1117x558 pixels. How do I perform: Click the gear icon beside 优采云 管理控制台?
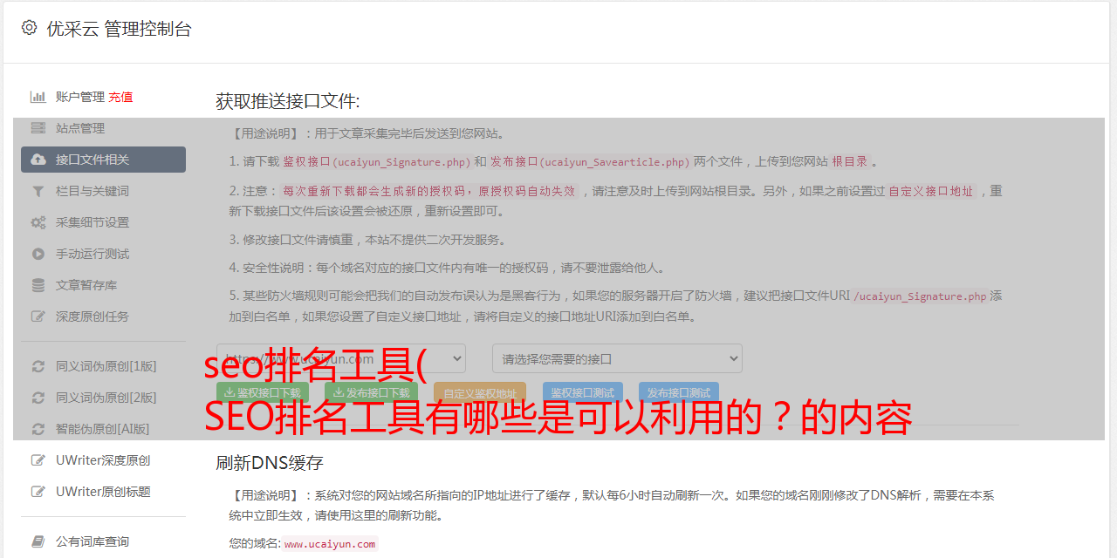pyautogui.click(x=29, y=28)
